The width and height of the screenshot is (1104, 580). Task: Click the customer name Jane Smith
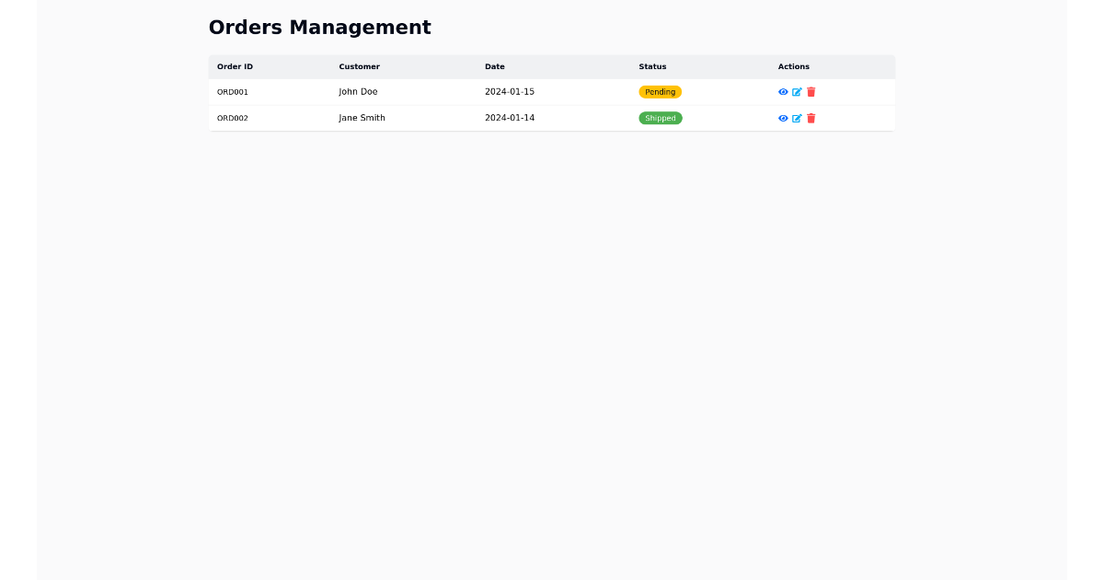tap(362, 118)
